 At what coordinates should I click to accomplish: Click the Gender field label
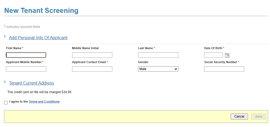143,62
